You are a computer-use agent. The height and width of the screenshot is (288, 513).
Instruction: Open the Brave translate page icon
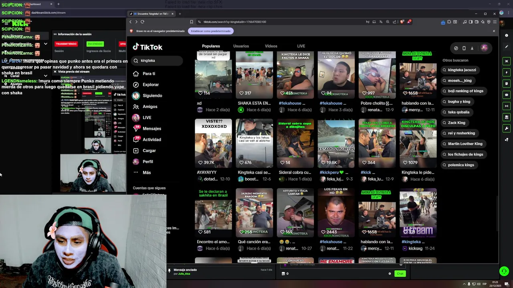pyautogui.click(x=381, y=22)
